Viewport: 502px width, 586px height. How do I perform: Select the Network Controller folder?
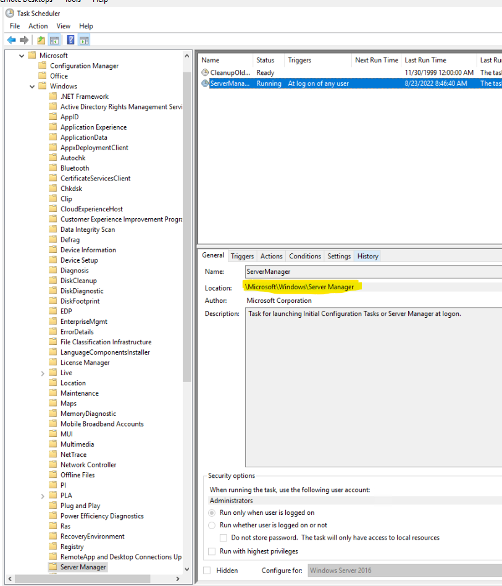[x=88, y=465]
